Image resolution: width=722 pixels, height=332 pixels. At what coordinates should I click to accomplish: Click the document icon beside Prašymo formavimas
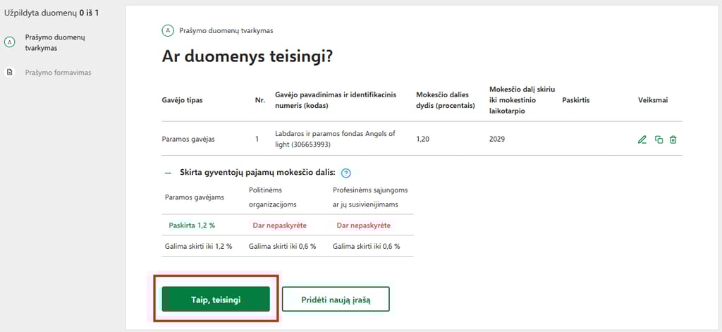[x=10, y=72]
